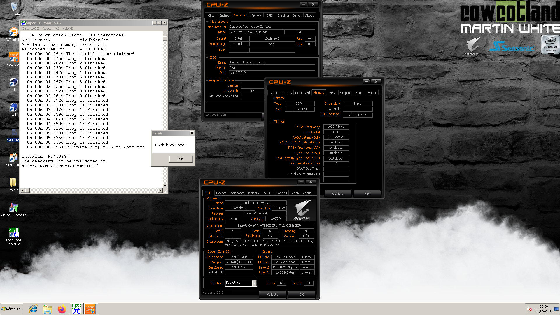Image resolution: width=560 pixels, height=315 pixels.
Task: Open About tab in Memory CPU-Z window
Action: (x=372, y=93)
